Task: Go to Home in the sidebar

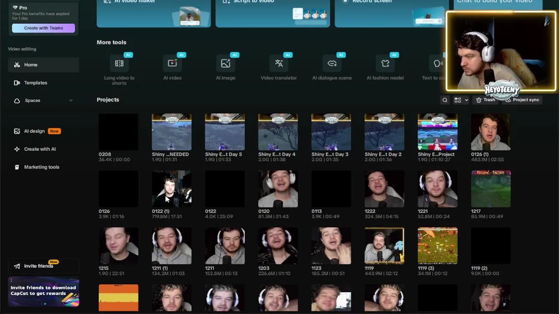Action: (43, 65)
